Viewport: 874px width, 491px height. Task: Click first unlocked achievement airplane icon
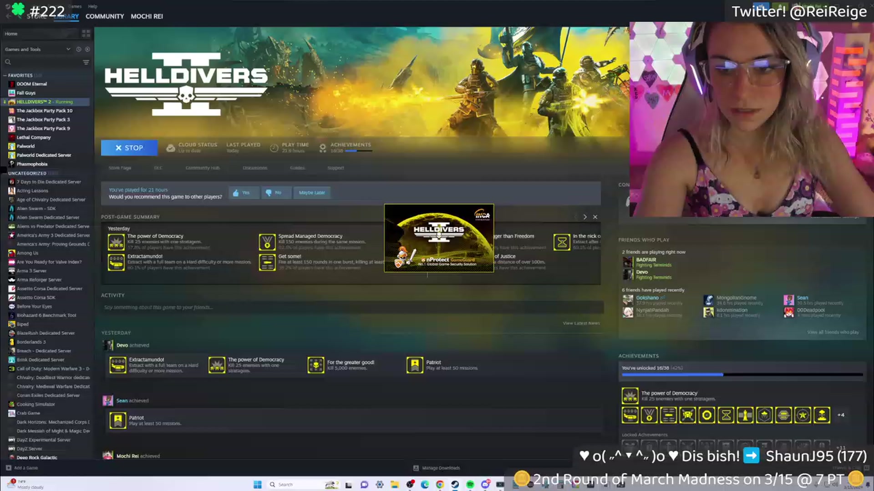click(x=630, y=415)
